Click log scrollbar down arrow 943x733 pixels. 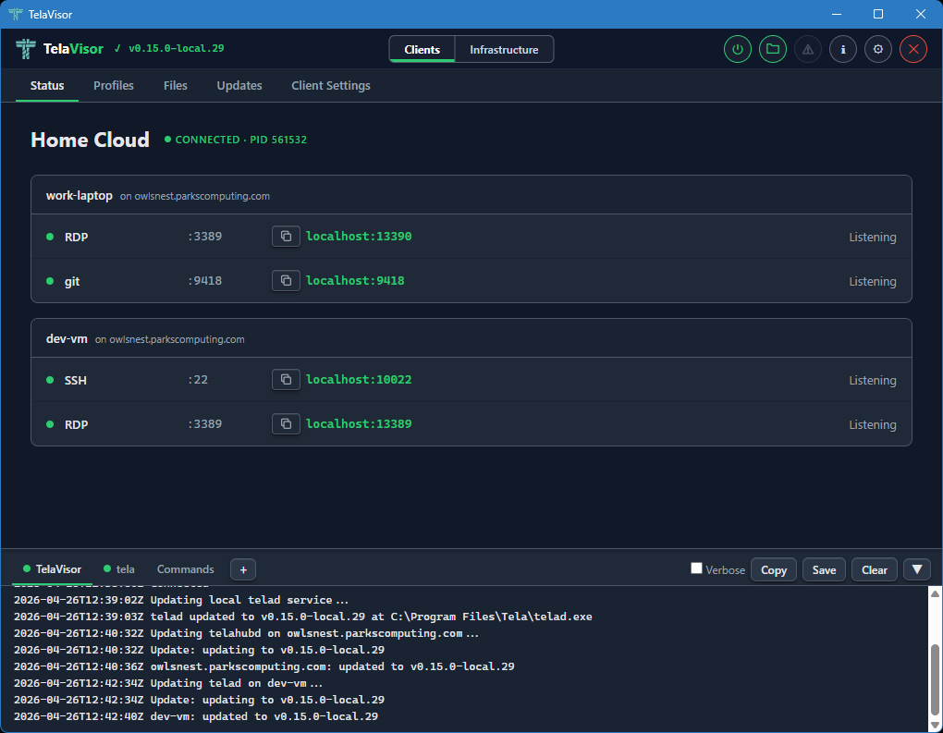coord(936,726)
